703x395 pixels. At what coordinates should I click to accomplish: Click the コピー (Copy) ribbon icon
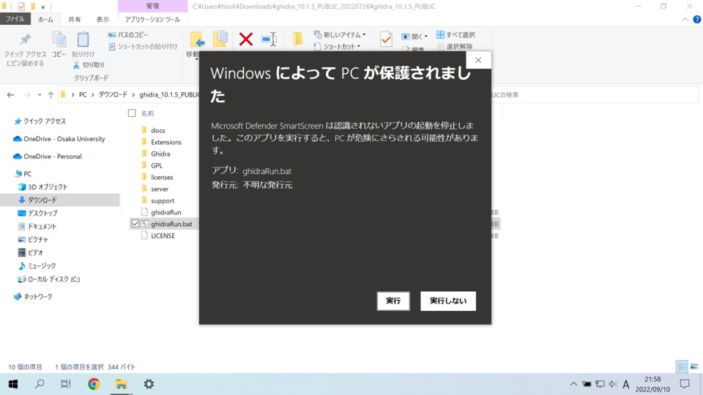coord(59,39)
